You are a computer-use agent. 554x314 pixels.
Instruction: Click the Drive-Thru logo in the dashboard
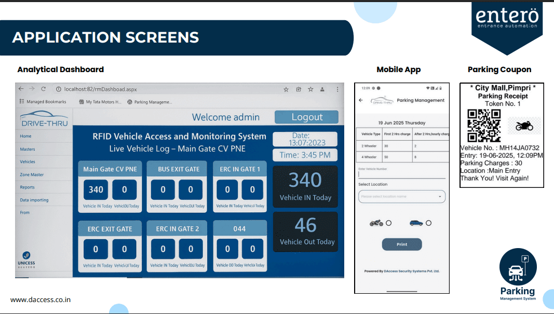44,119
